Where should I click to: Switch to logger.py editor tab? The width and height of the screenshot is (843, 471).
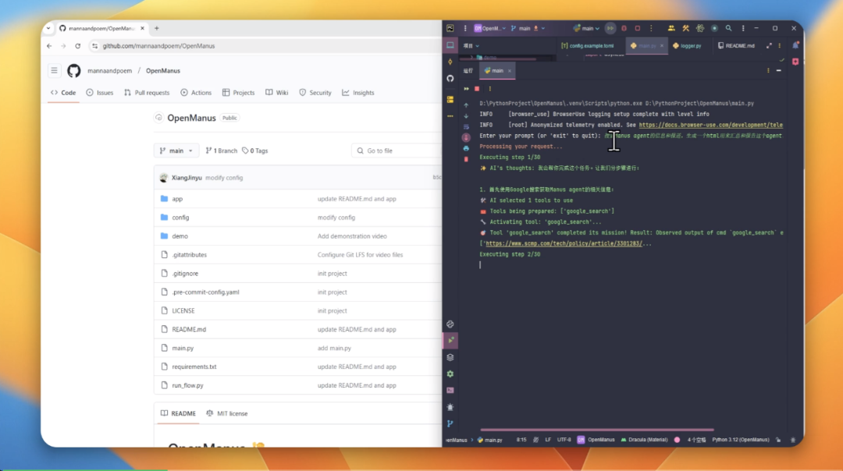pos(687,46)
